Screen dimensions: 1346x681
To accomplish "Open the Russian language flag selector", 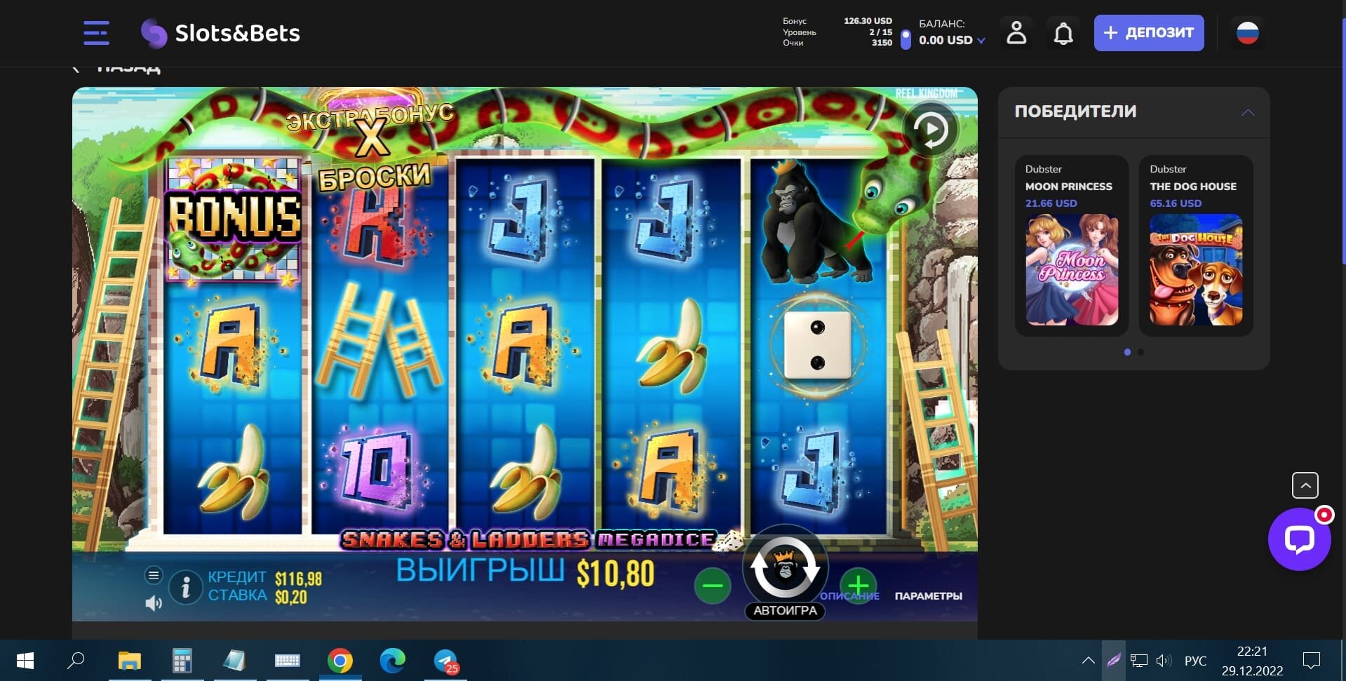I will click(x=1247, y=33).
